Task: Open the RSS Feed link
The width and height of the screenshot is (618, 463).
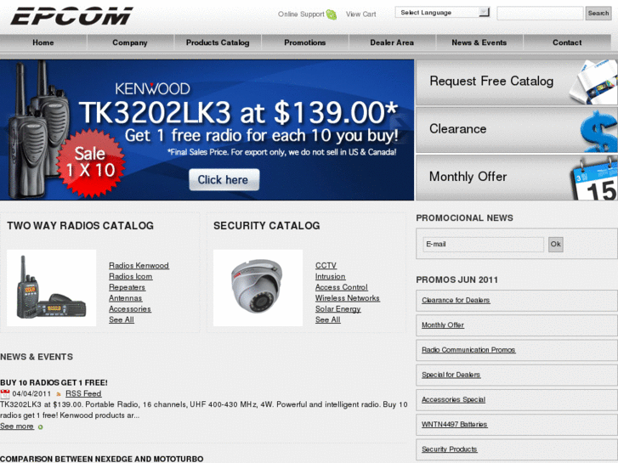Action: (83, 393)
